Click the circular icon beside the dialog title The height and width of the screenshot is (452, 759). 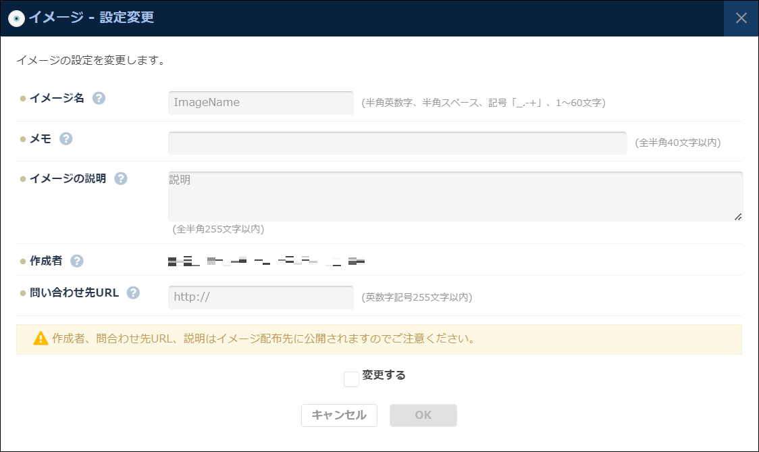point(15,18)
